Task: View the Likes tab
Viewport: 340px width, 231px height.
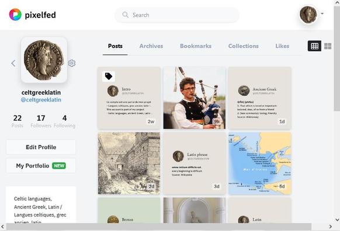Action: [x=282, y=46]
